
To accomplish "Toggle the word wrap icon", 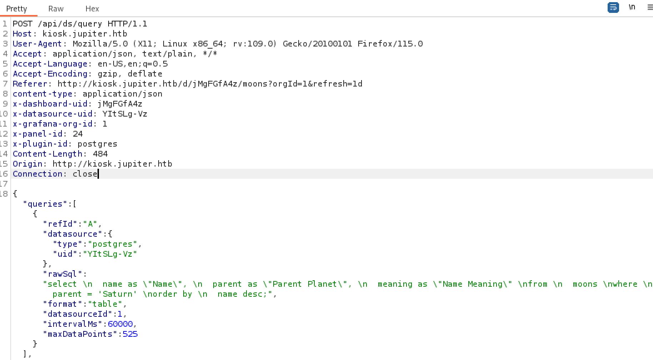I will 613,8.
